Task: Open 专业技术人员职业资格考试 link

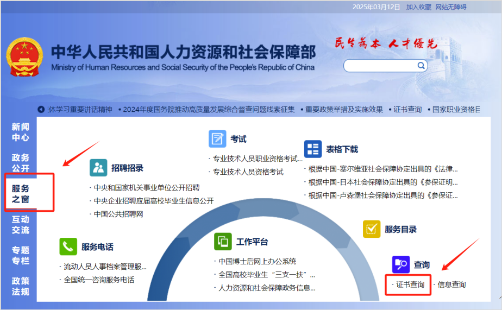Action: point(258,159)
